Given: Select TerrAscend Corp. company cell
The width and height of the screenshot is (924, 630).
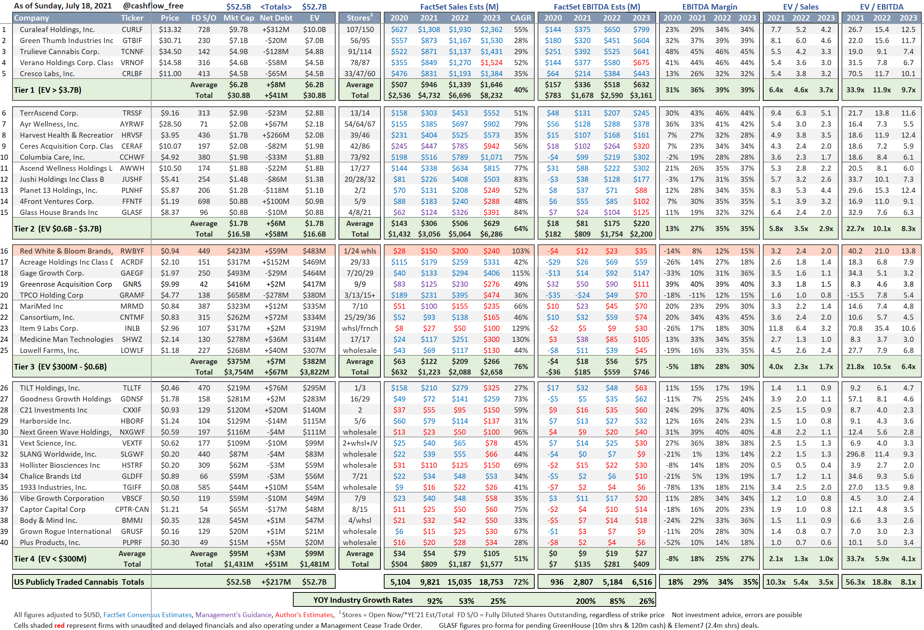Looking at the screenshot, I should (49, 113).
